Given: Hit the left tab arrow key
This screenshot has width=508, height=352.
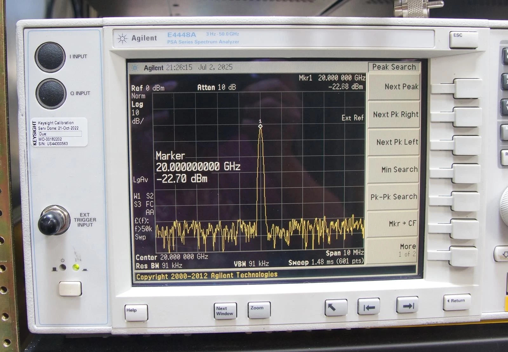Looking at the screenshot, I should (x=369, y=306).
